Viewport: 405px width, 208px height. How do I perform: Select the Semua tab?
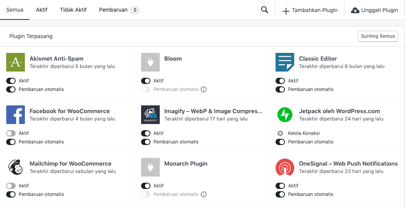15,10
